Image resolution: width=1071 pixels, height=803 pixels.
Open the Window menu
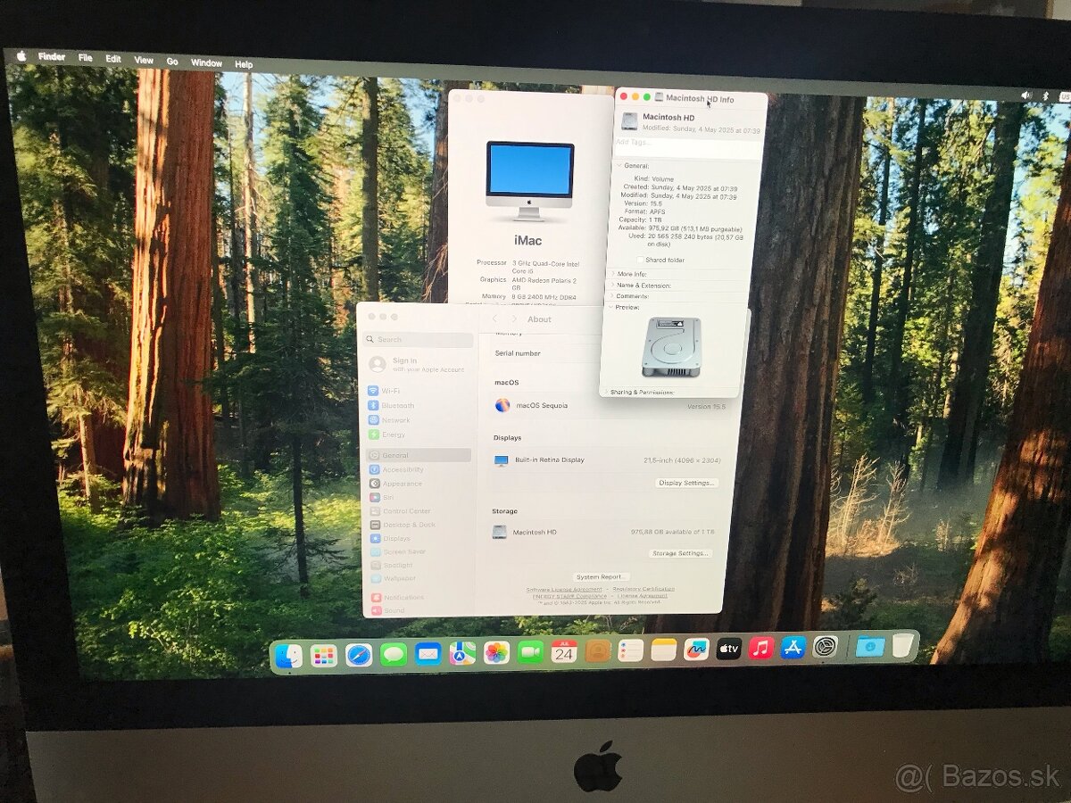coord(207,62)
